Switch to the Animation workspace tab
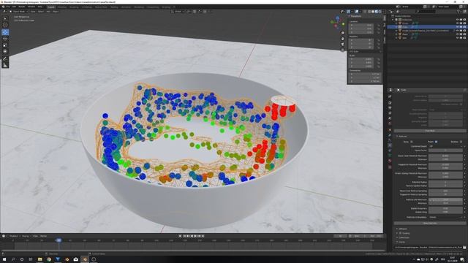Viewport: 468px width, 263px height. tap(126, 7)
